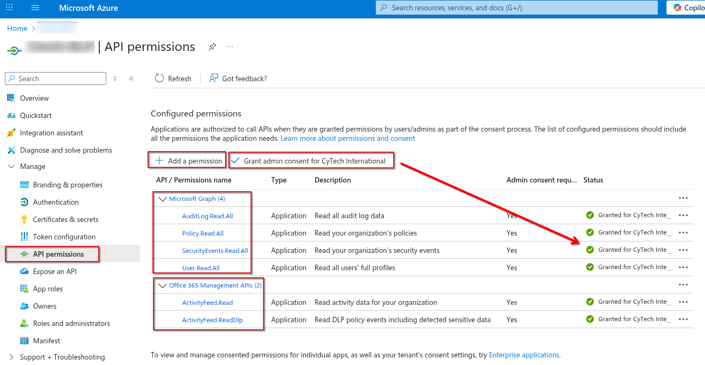
Task: Click the Copilot icon in top bar
Action: click(677, 8)
